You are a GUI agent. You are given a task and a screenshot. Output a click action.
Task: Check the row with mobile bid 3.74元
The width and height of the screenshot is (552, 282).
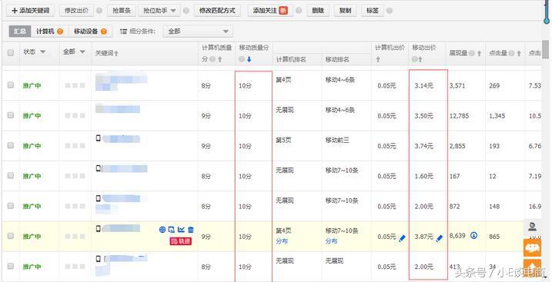[x=11, y=145]
